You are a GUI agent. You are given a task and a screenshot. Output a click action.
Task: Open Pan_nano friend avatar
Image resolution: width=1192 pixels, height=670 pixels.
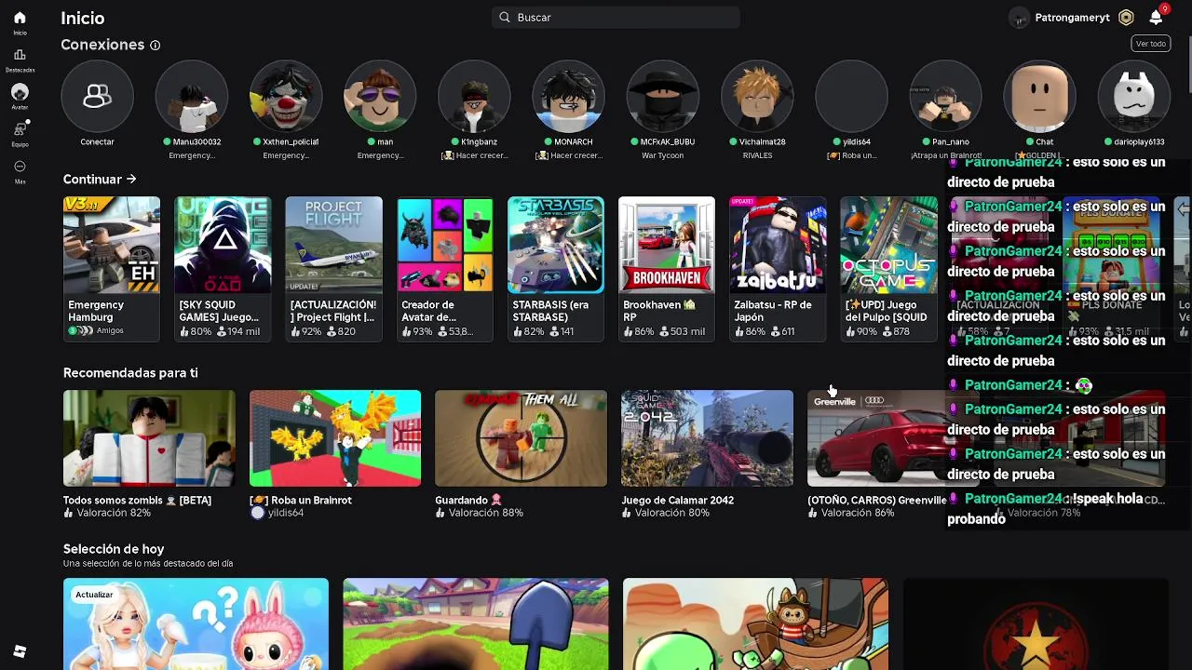945,96
